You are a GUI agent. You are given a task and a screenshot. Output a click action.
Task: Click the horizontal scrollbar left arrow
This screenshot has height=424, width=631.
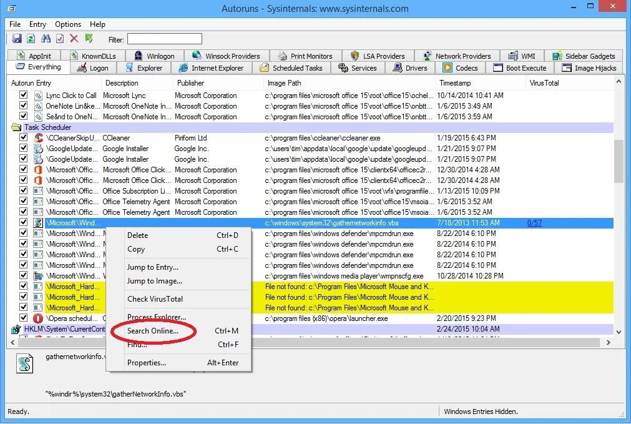[x=12, y=342]
